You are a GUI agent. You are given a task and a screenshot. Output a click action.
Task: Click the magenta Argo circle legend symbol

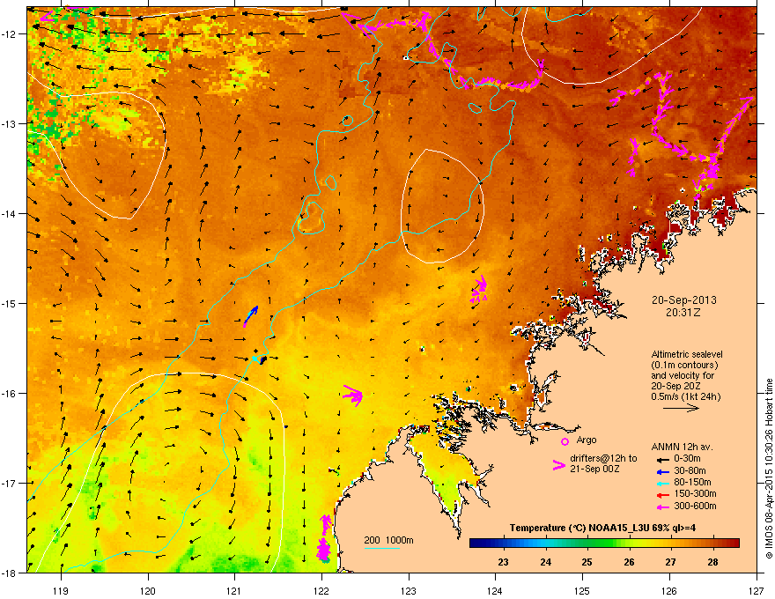[565, 441]
